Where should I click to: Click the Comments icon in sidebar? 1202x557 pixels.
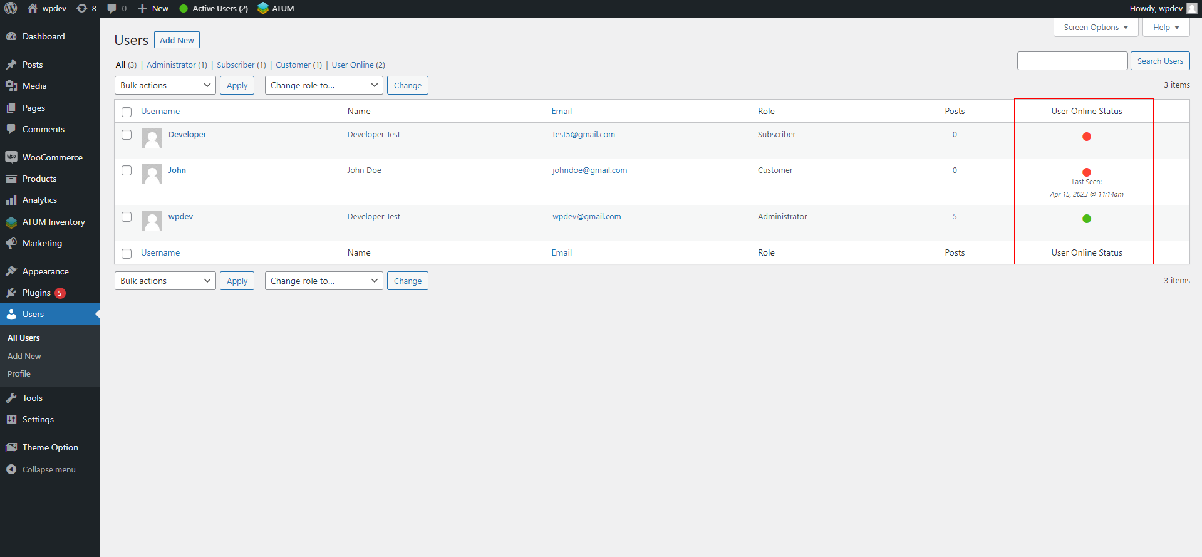11,129
